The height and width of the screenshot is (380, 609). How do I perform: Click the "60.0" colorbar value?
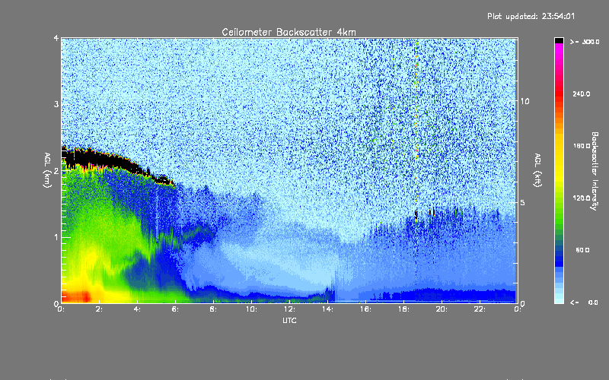pos(582,250)
